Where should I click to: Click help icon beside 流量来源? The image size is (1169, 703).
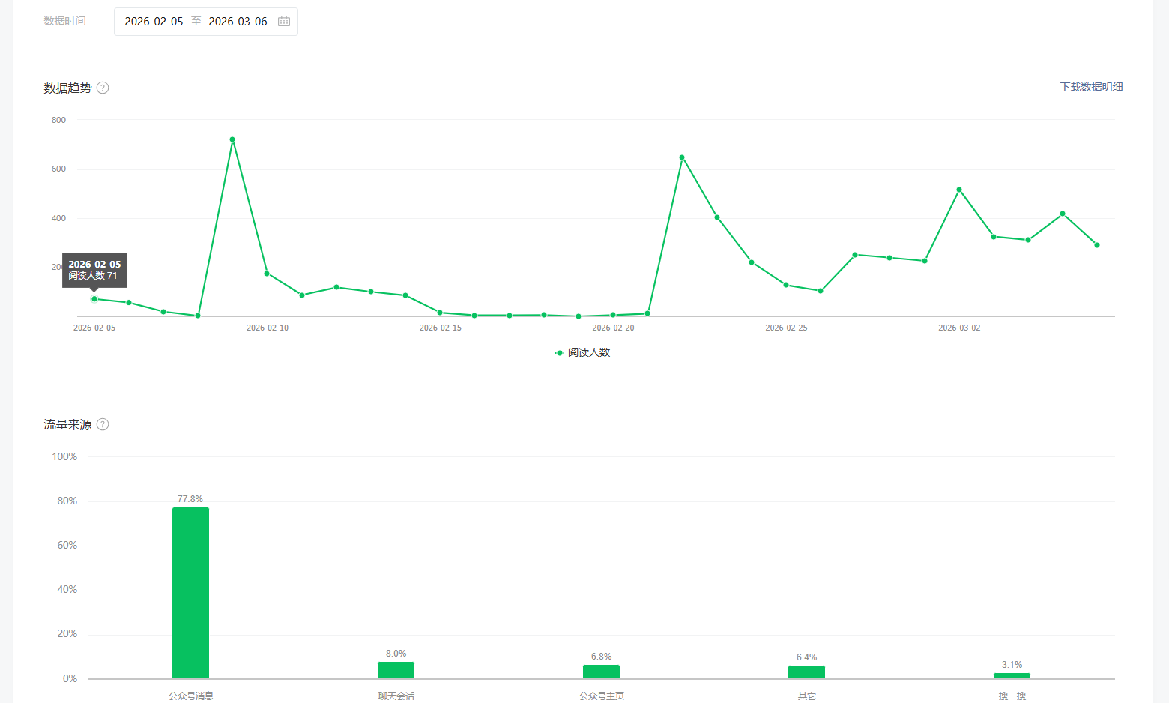(103, 424)
